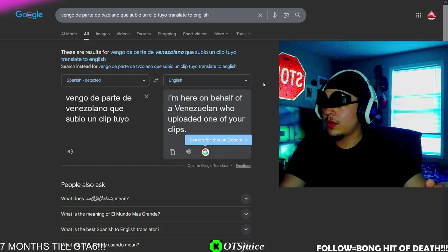This screenshot has height=252, width=448.
Task: Open the corrected 'venezolano' results link
Action: tap(149, 56)
